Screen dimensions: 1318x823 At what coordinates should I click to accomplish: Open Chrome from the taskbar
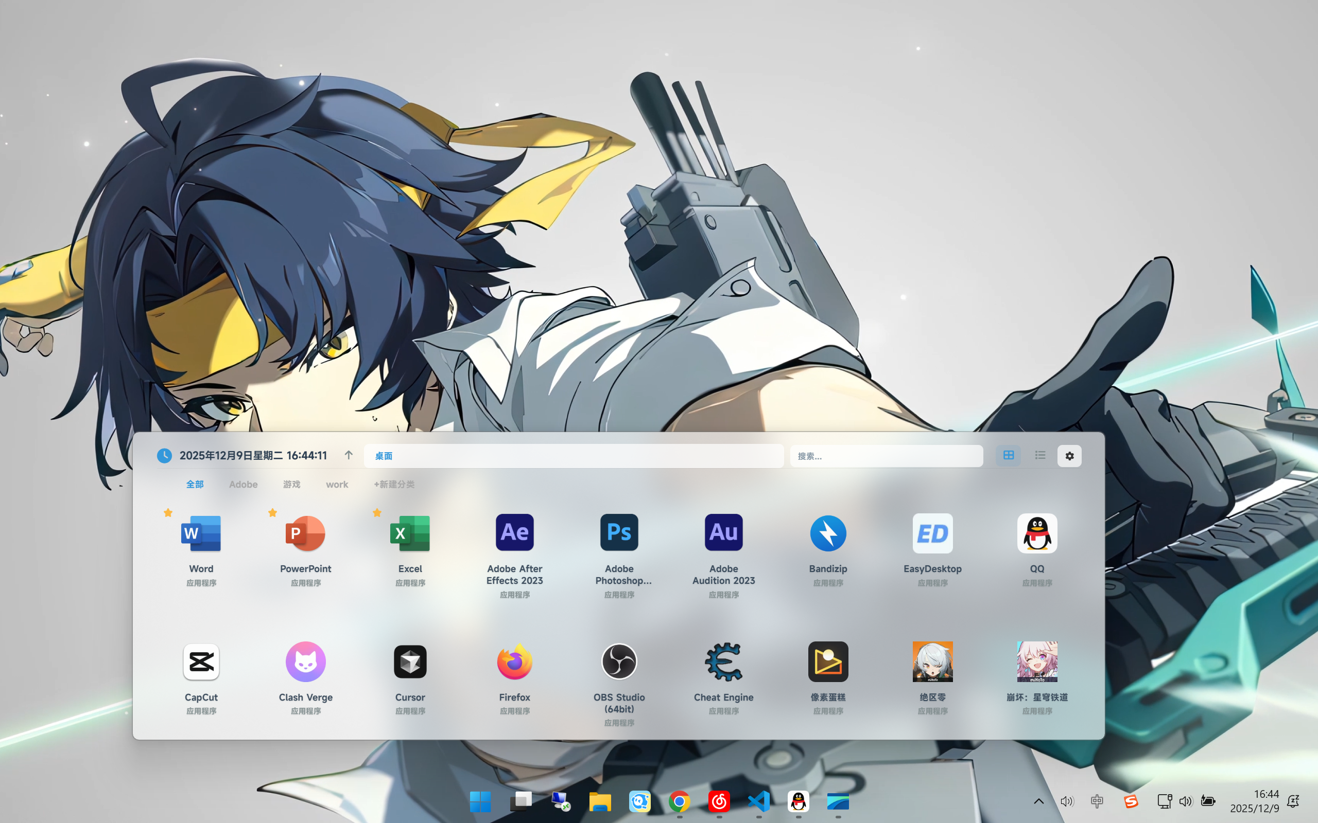click(680, 801)
